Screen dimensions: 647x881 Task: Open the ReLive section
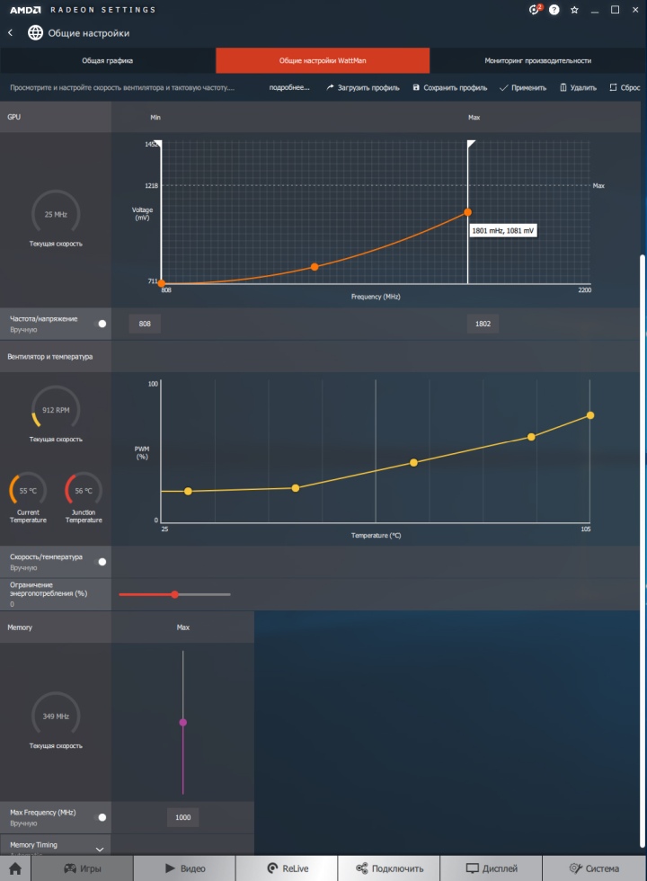(287, 868)
